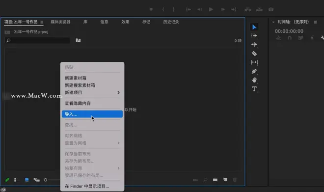Open the project panel menu next to 项目 tab

[42, 22]
